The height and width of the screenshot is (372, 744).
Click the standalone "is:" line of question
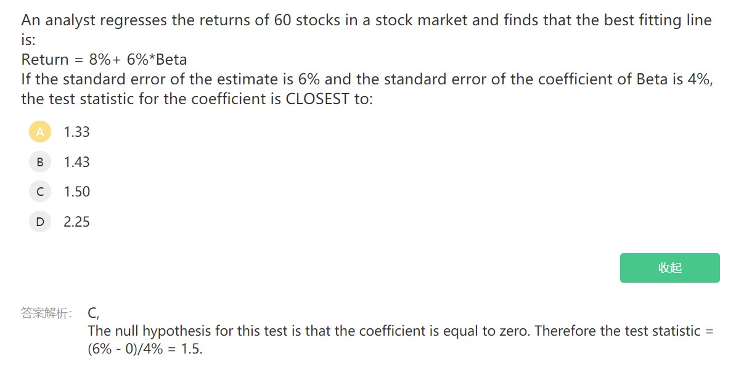(x=28, y=41)
